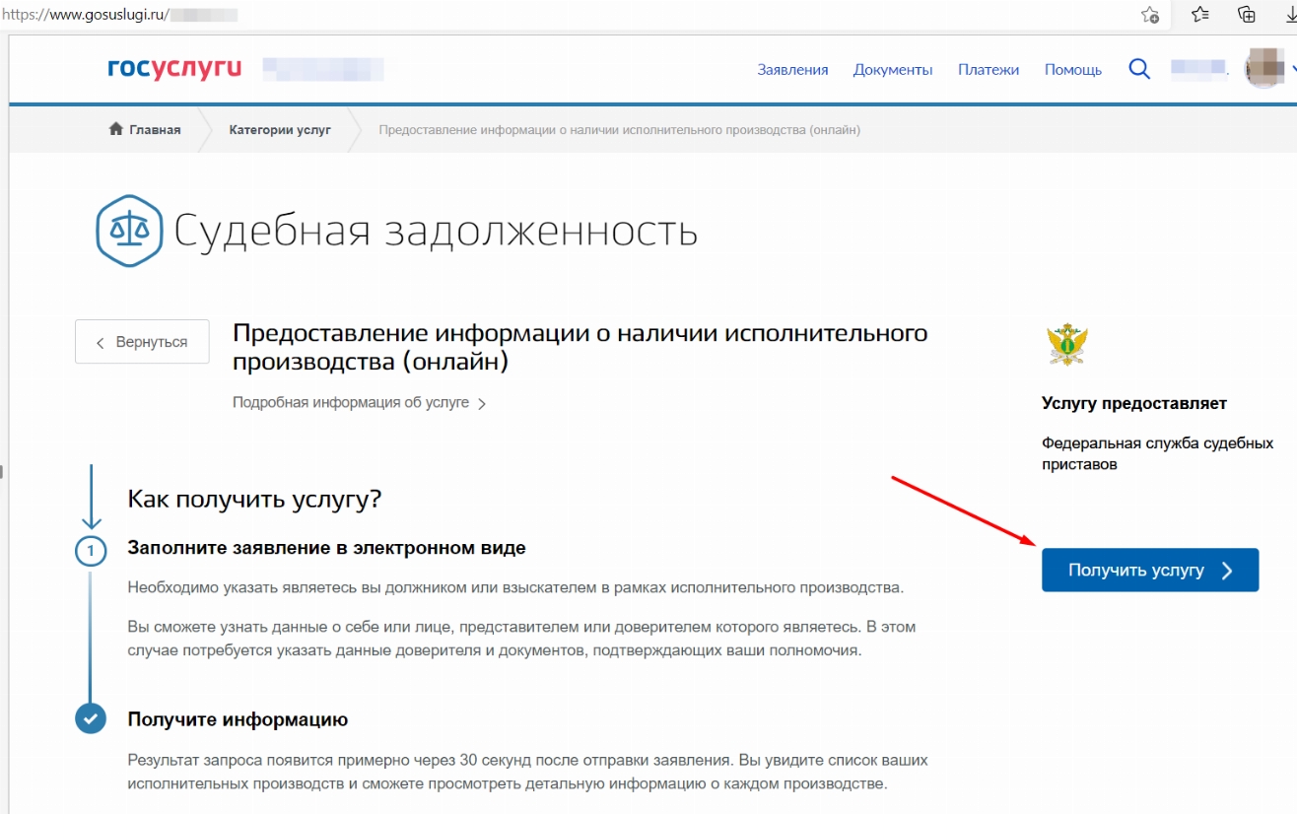This screenshot has width=1297, height=814.
Task: Click the Госуслуги logo
Action: (x=174, y=69)
